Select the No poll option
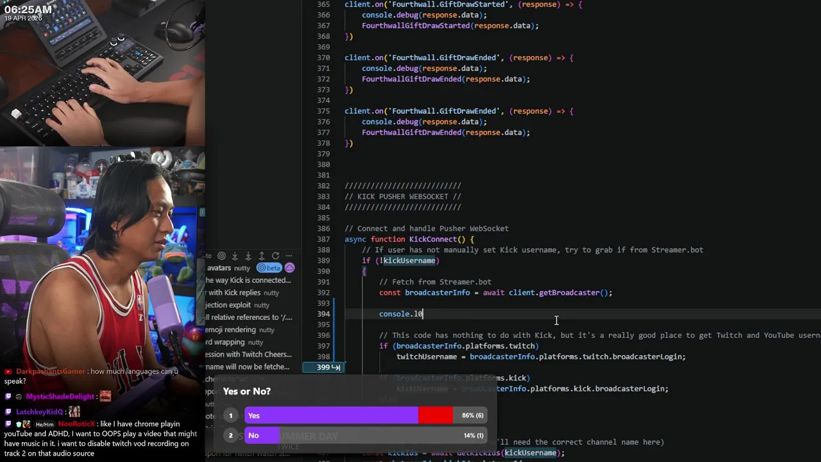Viewport: 821px width, 462px height. tap(366, 436)
